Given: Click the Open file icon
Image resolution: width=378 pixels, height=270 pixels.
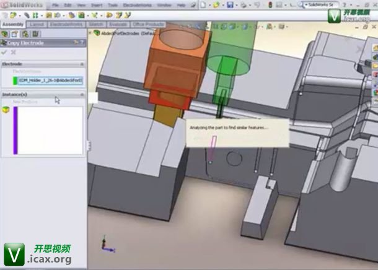Looking at the screenshot, I should tap(216, 5).
